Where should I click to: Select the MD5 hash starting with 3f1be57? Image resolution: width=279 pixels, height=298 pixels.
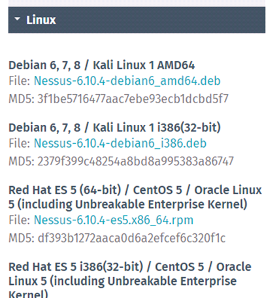pyautogui.click(x=133, y=99)
